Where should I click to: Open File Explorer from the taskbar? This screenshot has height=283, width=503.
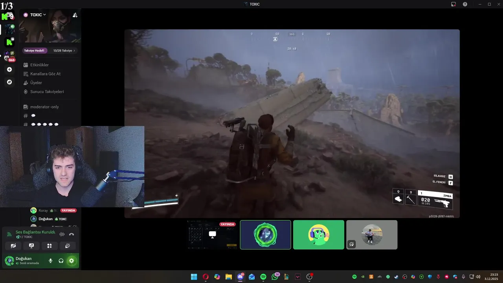tap(228, 277)
